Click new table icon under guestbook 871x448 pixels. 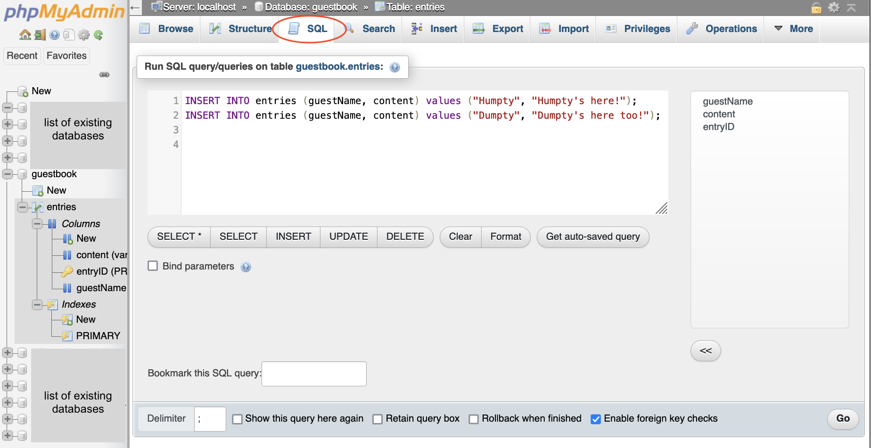point(38,191)
